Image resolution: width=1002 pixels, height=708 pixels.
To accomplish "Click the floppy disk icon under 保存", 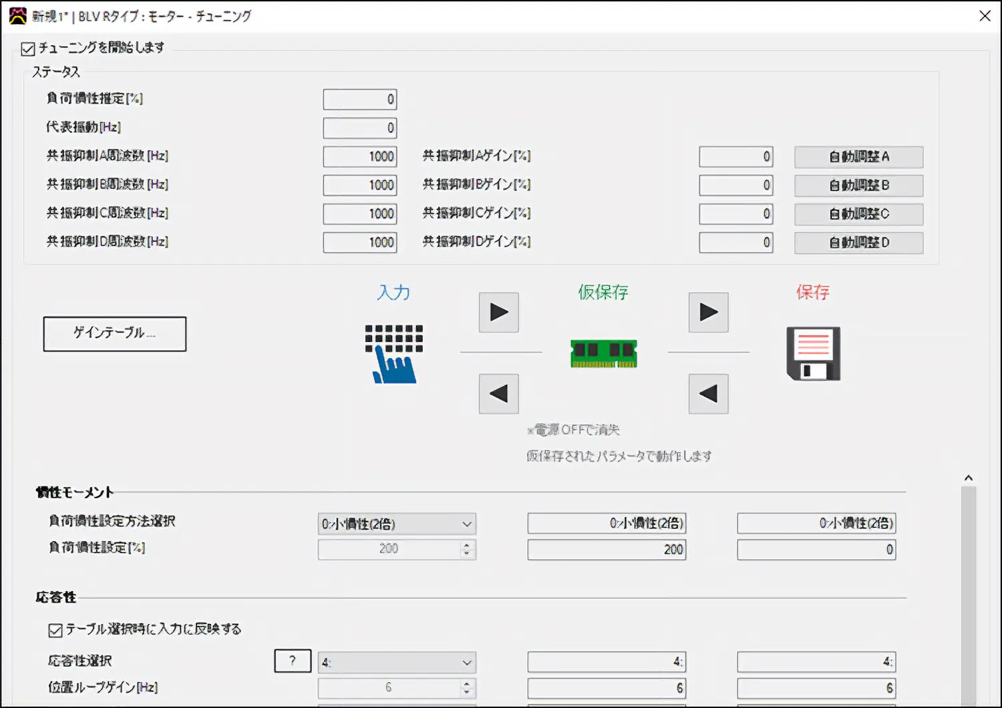I will [x=813, y=353].
